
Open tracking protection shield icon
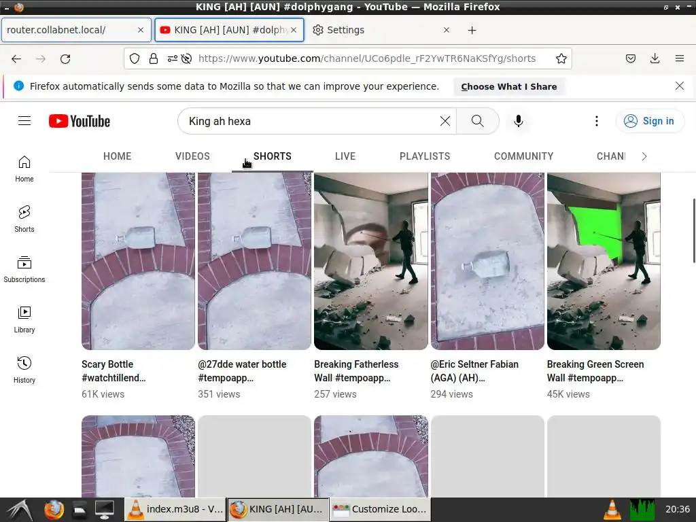pos(135,58)
